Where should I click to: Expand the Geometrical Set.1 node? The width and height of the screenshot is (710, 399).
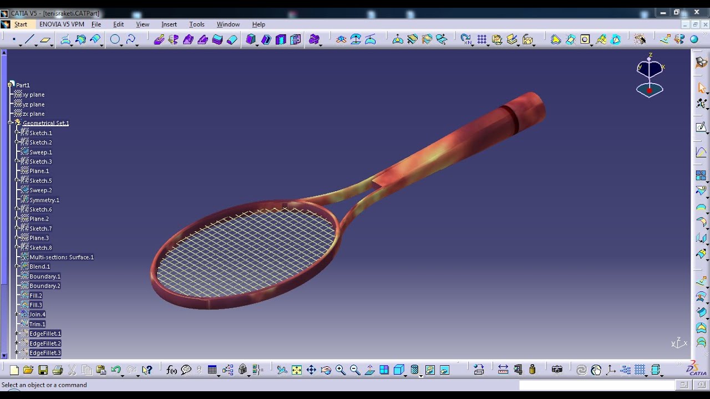[x=11, y=123]
